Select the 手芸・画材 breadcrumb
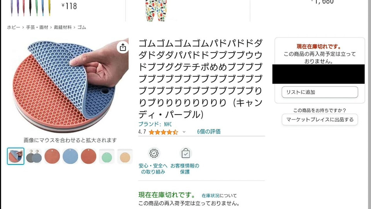Image resolution: width=371 pixels, height=209 pixels. 37,27
